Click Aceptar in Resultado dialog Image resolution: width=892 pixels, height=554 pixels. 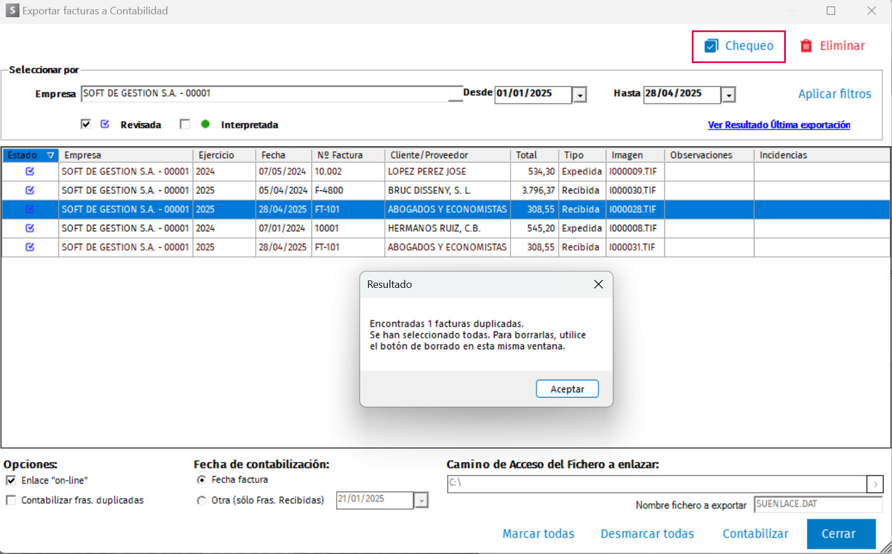coord(567,389)
